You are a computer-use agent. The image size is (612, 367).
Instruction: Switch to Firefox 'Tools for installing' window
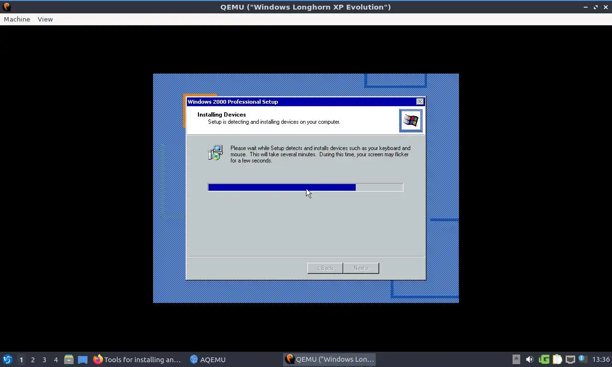point(137,359)
